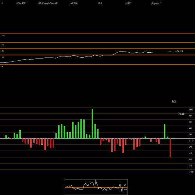Click the MR axis label -60
This screenshot has height=195, width=195.
(190, 160)
